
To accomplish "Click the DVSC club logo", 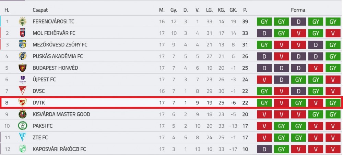I will point(22,91).
